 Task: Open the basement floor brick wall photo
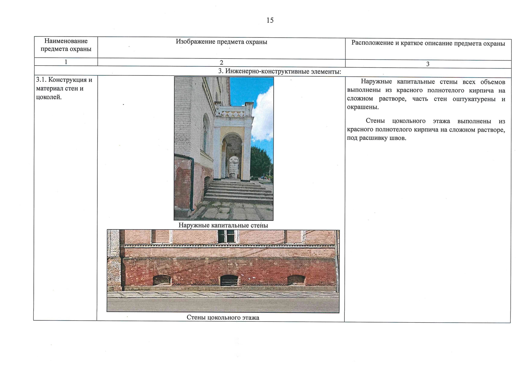[223, 271]
